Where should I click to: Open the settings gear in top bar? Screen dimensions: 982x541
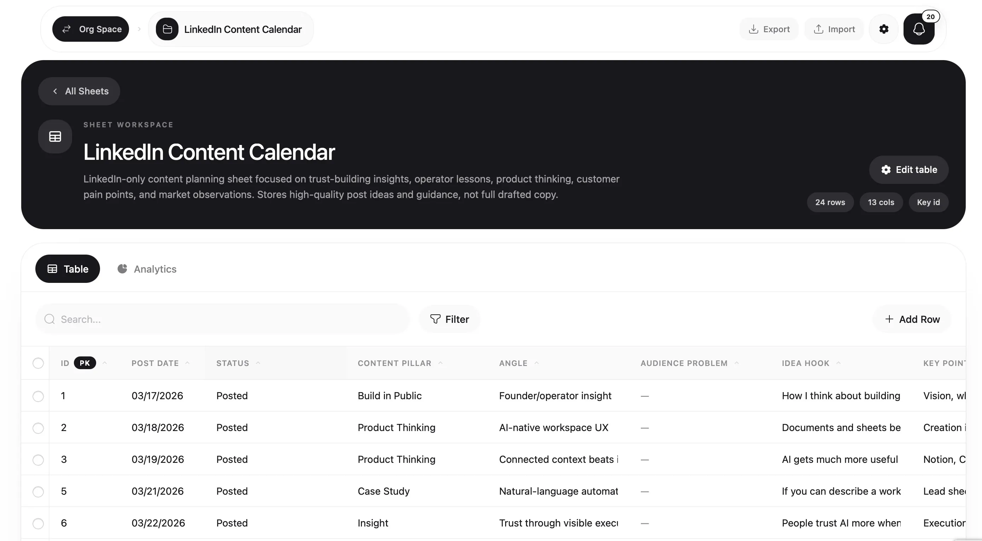pos(884,29)
